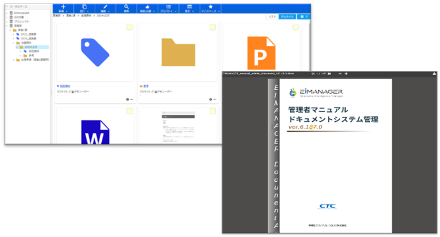
Task: Expand the 参考 folder tree node arrow
Action: tap(20, 55)
